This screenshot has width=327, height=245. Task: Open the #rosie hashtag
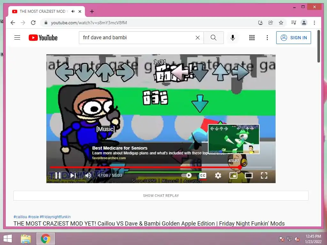(x=33, y=217)
